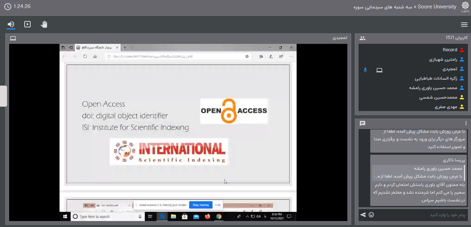
Task: Open the notification center on shared taskbar
Action: pos(289,217)
